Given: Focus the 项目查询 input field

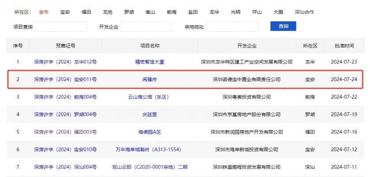Looking at the screenshot, I should pyautogui.click(x=61, y=26).
